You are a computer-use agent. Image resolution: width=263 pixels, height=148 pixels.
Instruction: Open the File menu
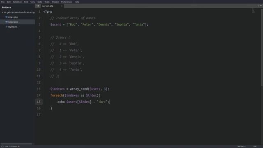pos(3,2)
